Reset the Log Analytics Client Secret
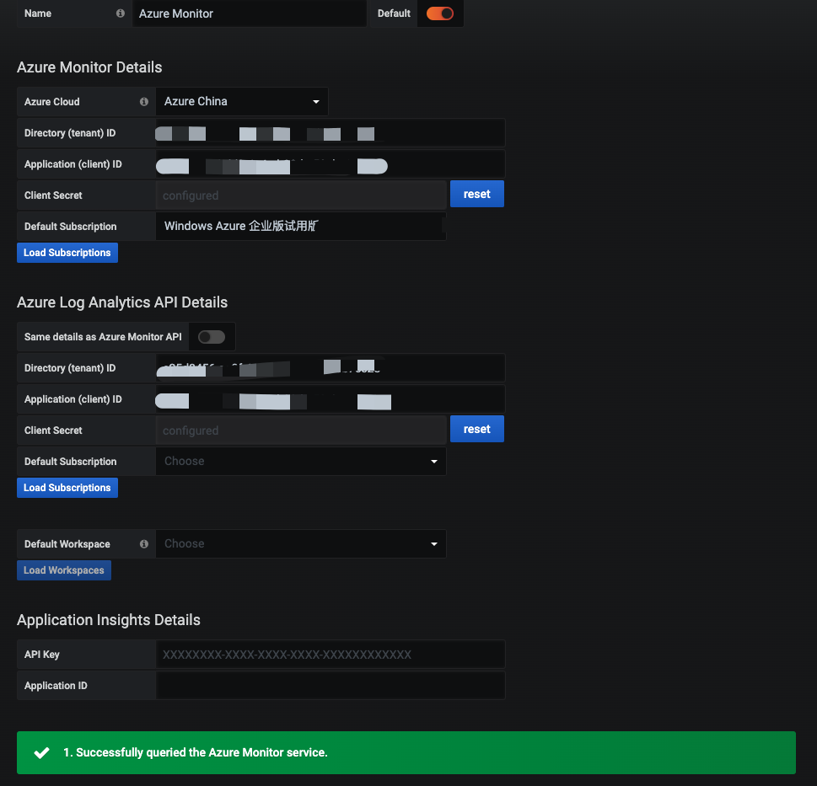 click(476, 429)
